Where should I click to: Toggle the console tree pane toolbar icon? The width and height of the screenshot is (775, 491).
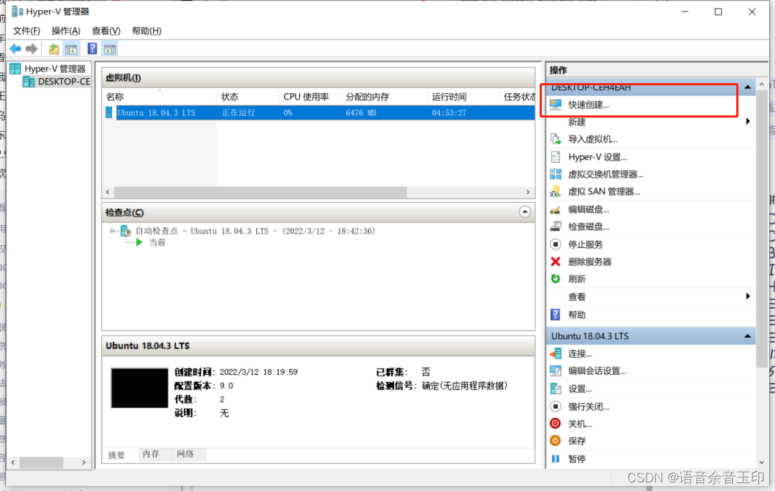coord(71,49)
